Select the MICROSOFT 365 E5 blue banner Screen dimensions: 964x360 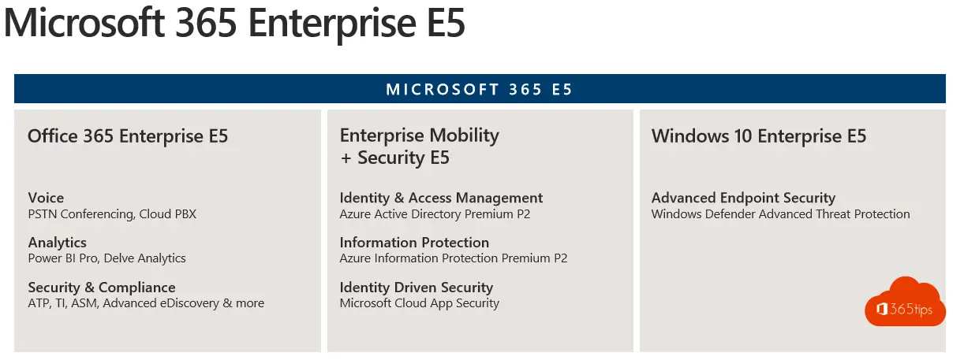480,89
